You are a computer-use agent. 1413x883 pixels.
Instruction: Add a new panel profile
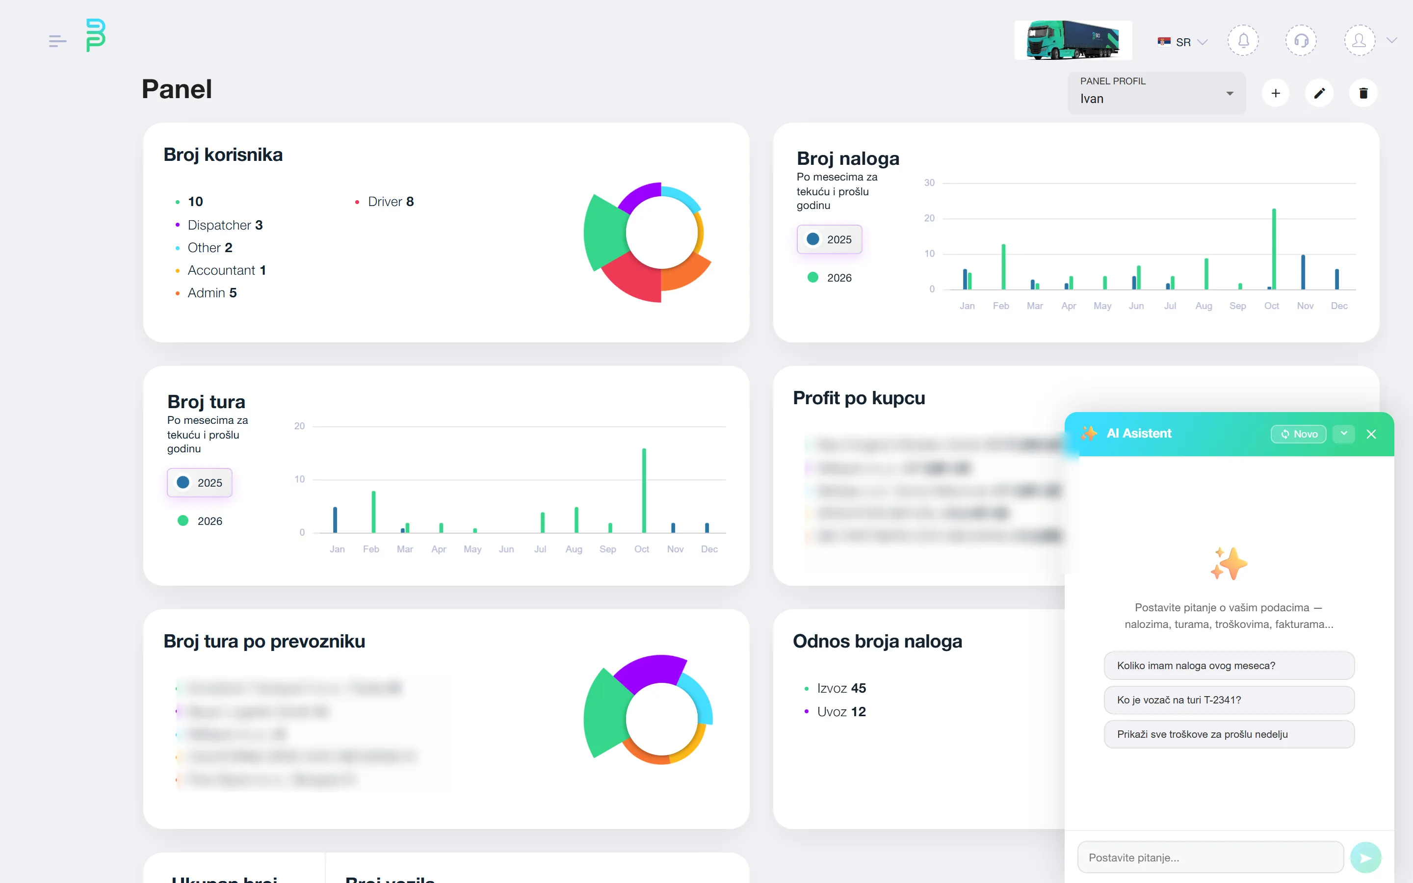[1276, 93]
